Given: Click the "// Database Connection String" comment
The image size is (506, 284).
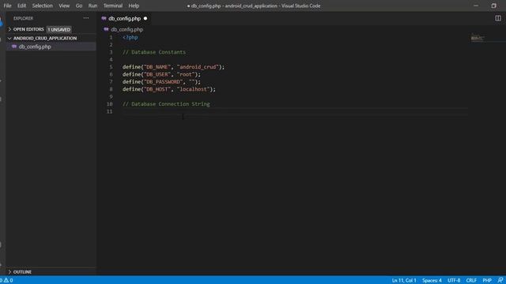Looking at the screenshot, I should pyautogui.click(x=166, y=104).
